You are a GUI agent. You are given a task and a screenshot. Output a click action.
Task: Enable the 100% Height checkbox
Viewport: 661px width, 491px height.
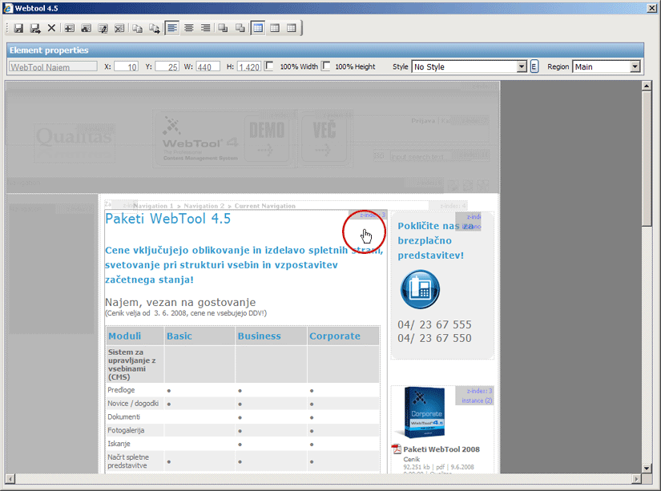[326, 66]
